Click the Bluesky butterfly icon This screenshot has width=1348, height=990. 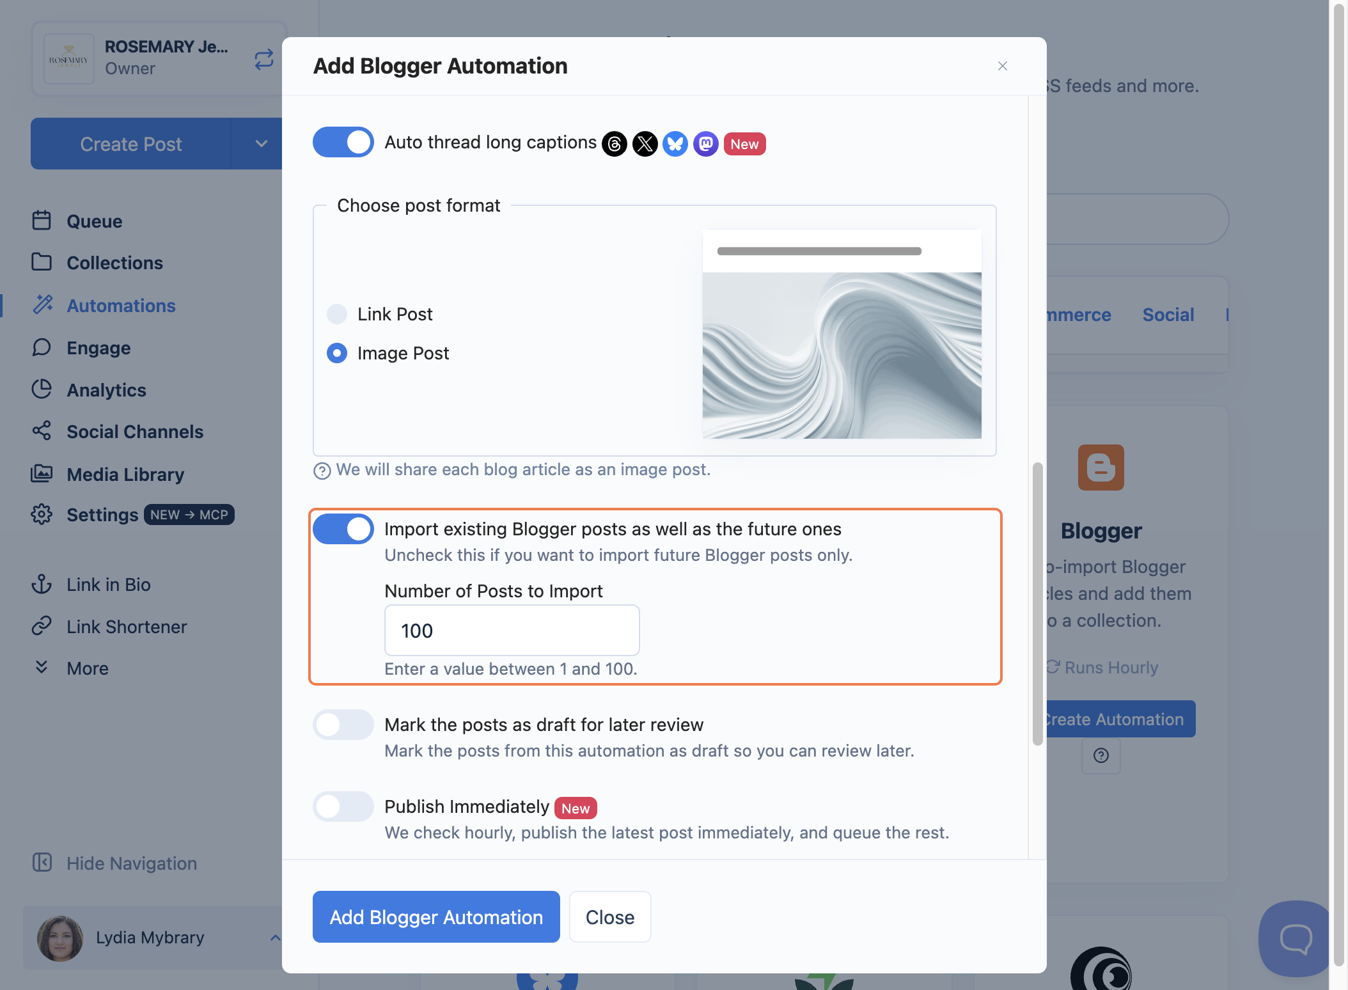click(675, 144)
